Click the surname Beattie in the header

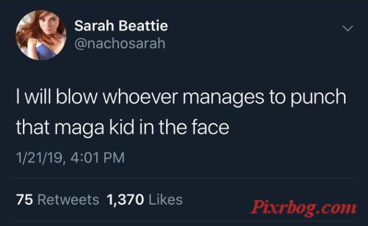click(x=143, y=26)
